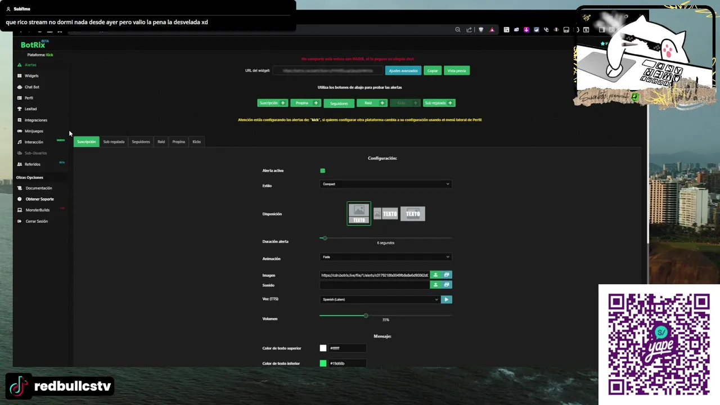Switch to the Seguidores tab
The height and width of the screenshot is (405, 720).
click(141, 142)
